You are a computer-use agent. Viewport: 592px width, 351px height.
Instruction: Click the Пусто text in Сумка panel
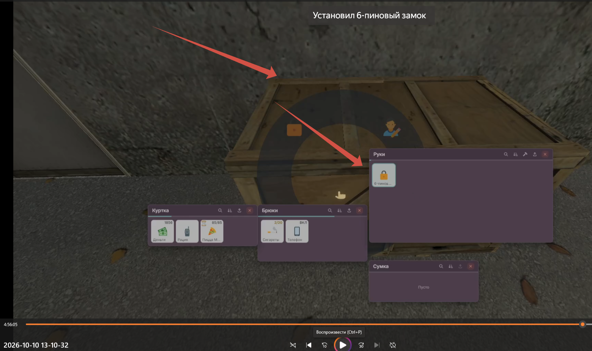coord(424,287)
